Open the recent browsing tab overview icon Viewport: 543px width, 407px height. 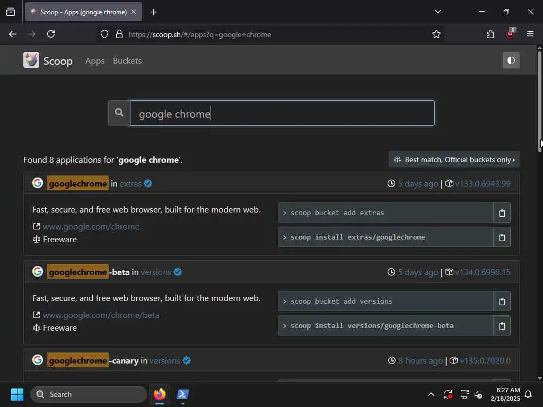coord(11,12)
